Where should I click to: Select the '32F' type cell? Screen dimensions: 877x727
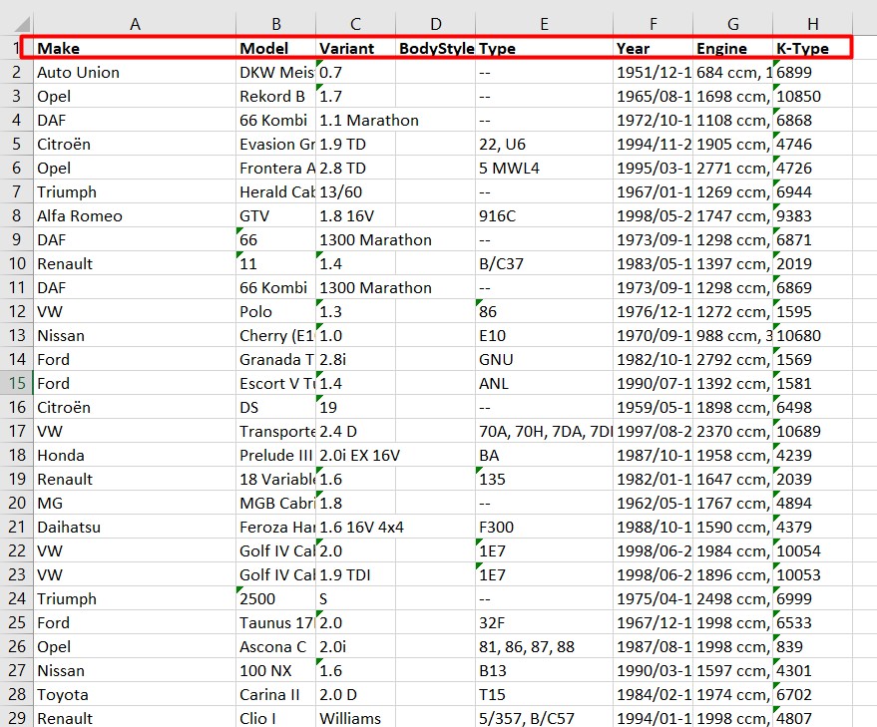pyautogui.click(x=544, y=622)
